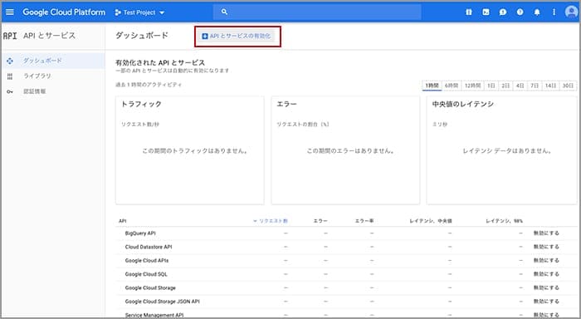This screenshot has height=319, width=581.
Task: Select ダッシュボード in the sidebar
Action: point(52,61)
